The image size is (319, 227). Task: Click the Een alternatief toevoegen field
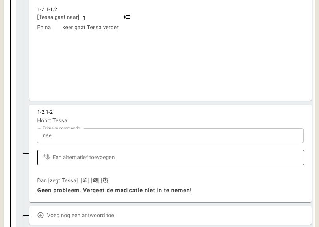coord(171,158)
